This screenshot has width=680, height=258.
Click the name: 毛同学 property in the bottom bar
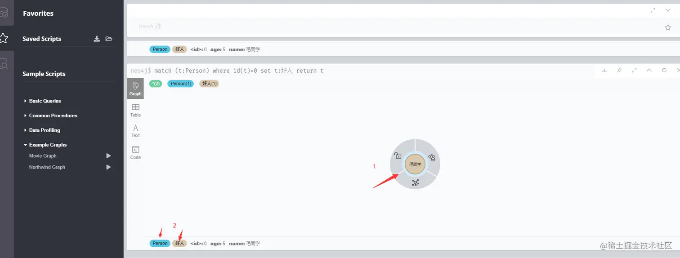[x=245, y=243]
